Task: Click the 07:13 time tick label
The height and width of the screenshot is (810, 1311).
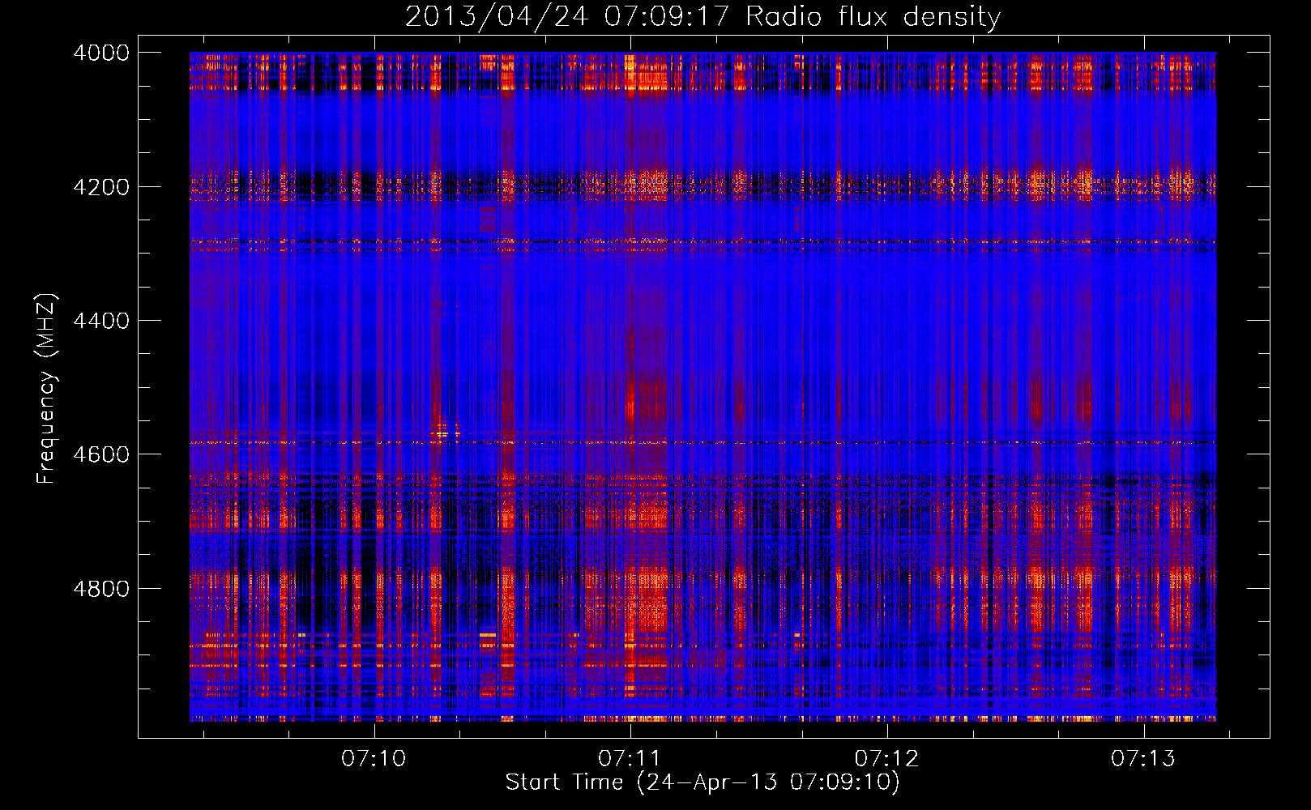Action: click(x=1142, y=759)
